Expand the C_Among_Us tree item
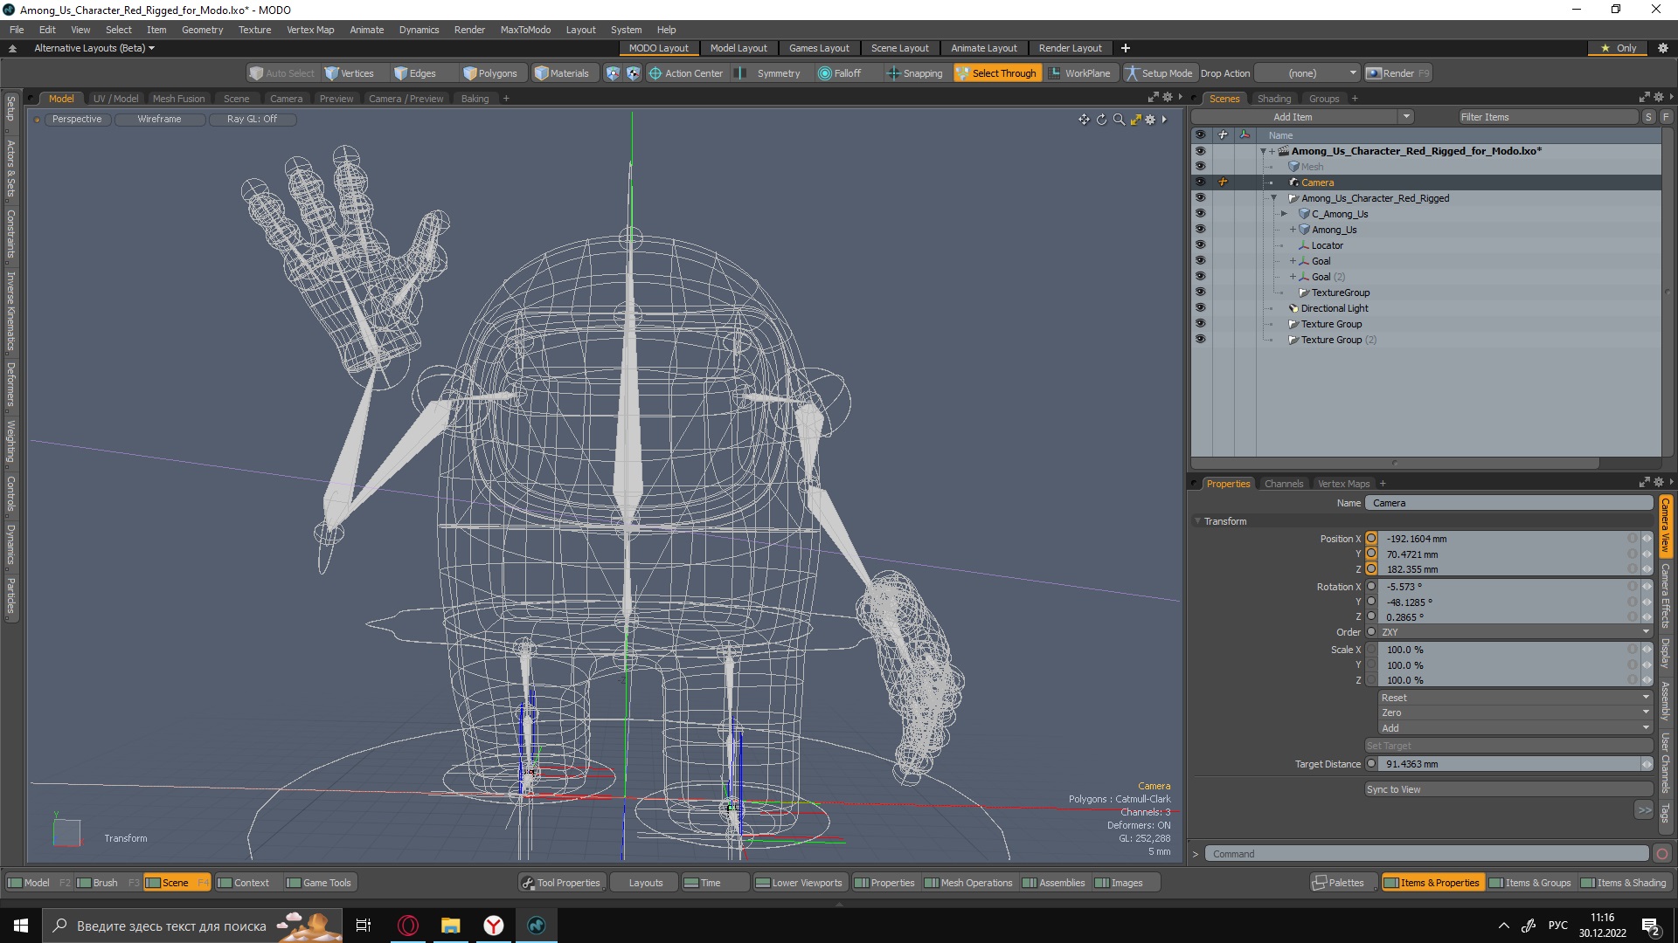The height and width of the screenshot is (943, 1678). tap(1284, 214)
